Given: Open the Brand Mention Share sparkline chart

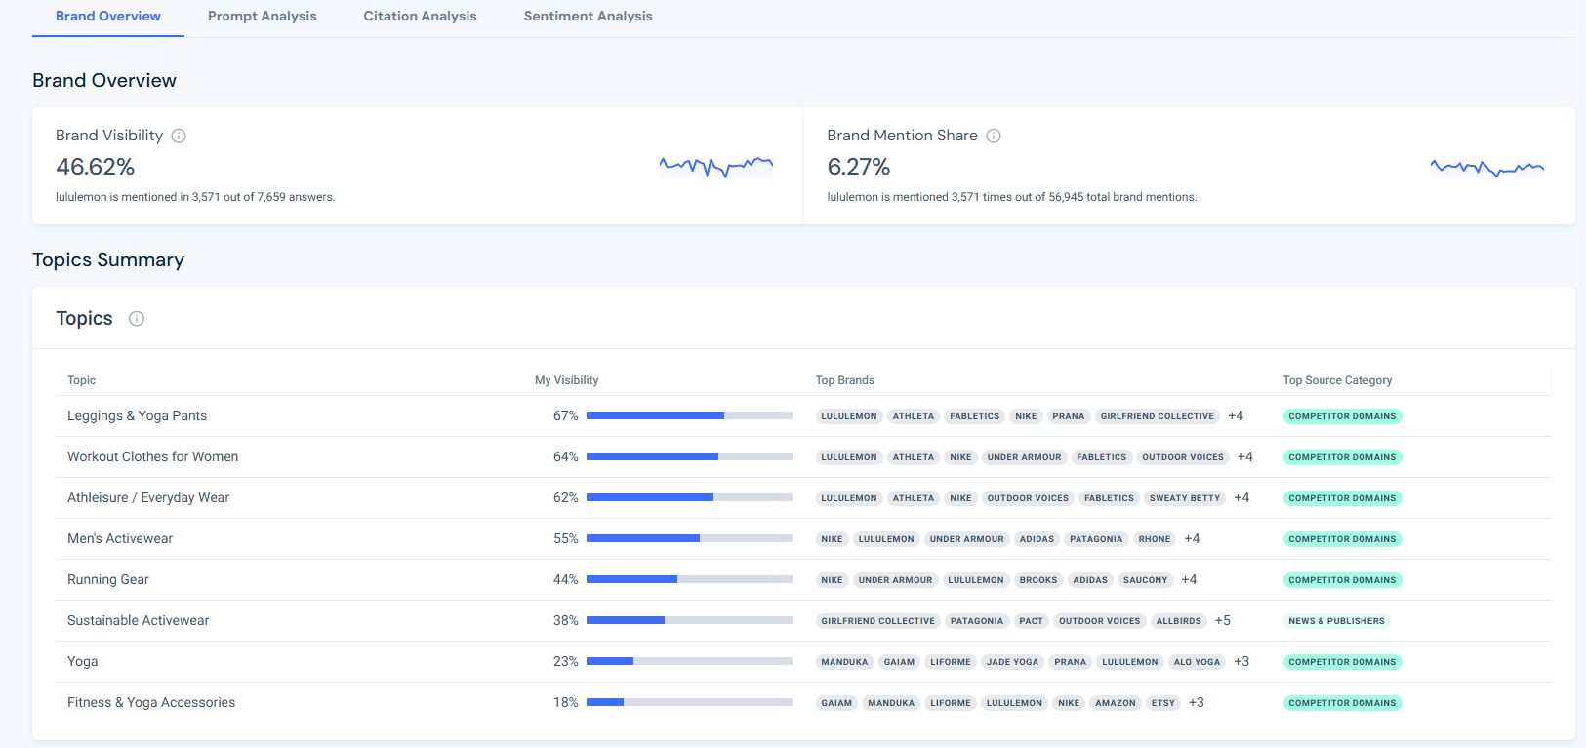Looking at the screenshot, I should coord(1487,168).
